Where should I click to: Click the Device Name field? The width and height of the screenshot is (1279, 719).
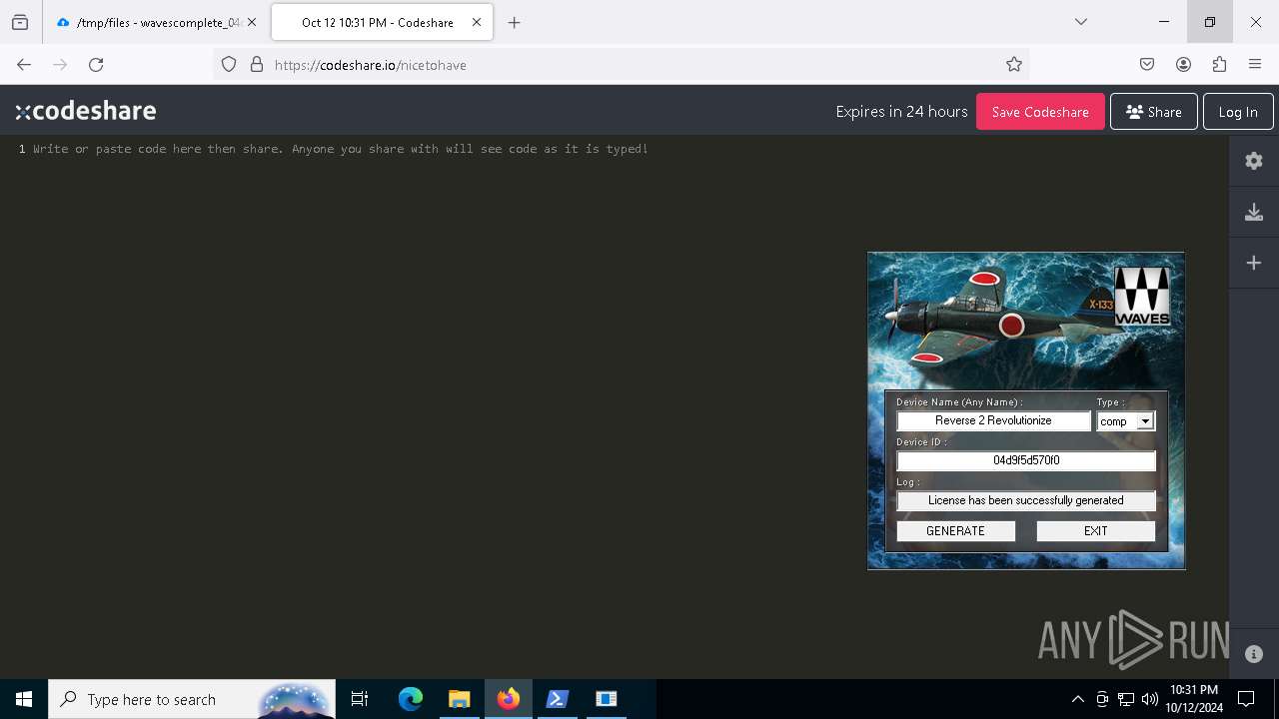pyautogui.click(x=993, y=421)
